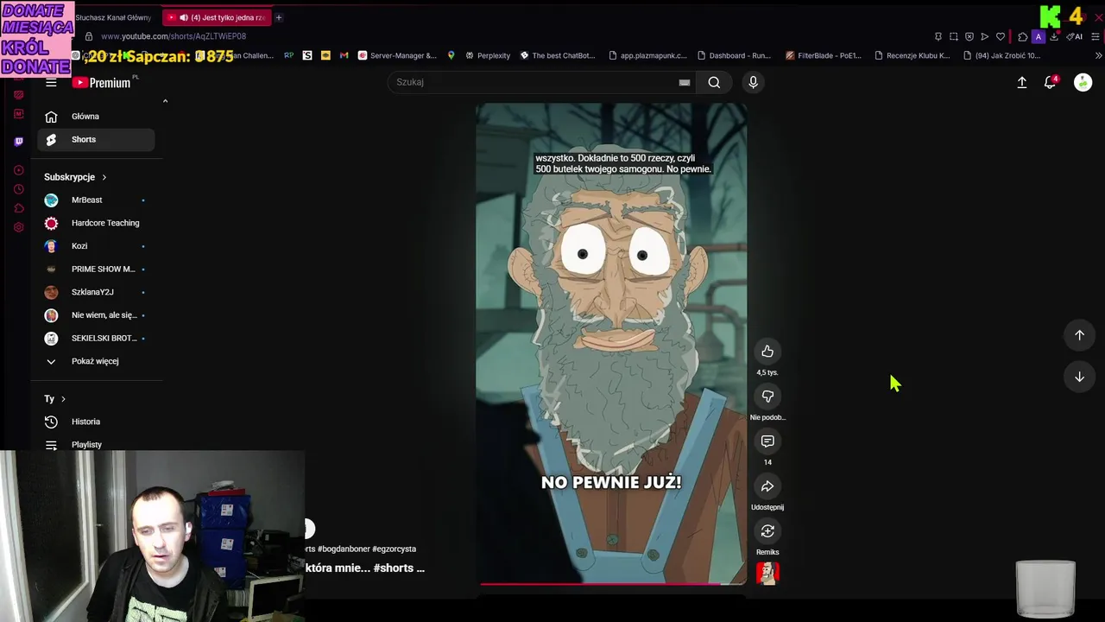The height and width of the screenshot is (622, 1105).
Task: Open Historia in the sidebar
Action: pos(96,422)
